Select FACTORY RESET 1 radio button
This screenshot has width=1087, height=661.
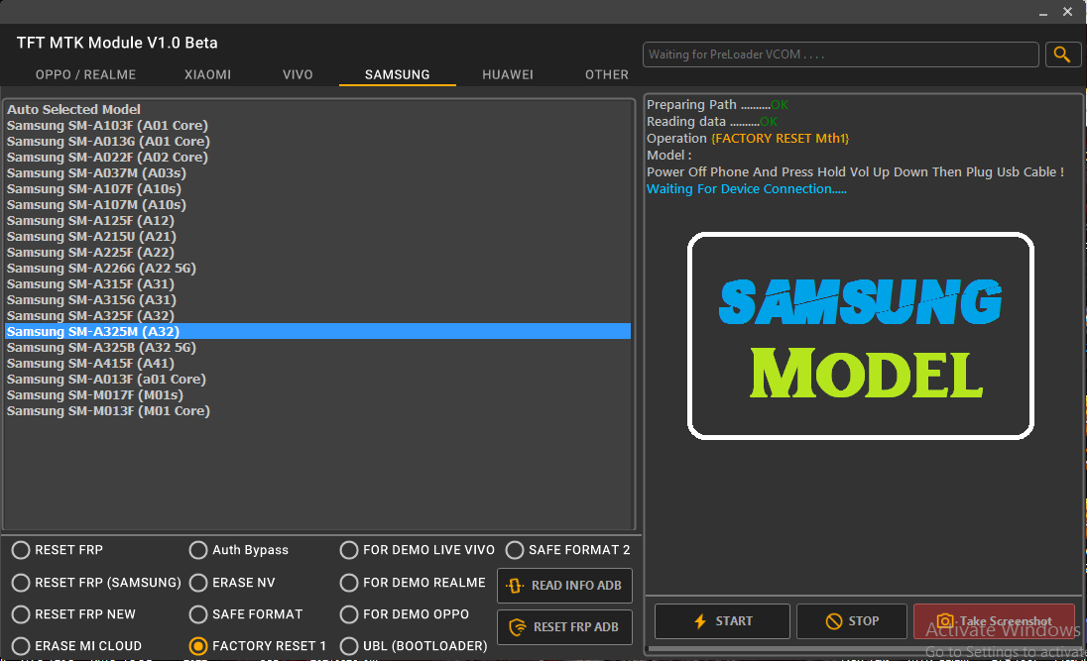[257, 646]
